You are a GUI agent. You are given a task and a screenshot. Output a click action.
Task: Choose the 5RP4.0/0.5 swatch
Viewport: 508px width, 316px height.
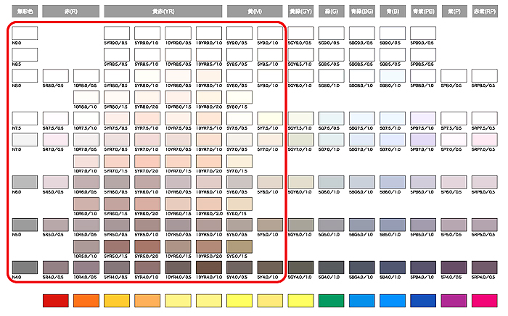[483, 267]
